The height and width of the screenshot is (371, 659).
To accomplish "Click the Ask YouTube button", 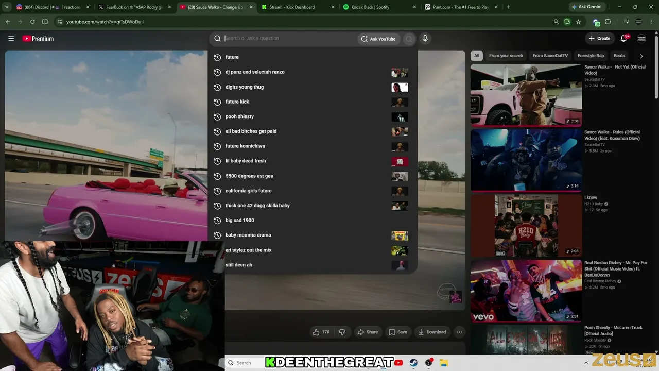I will click(378, 39).
